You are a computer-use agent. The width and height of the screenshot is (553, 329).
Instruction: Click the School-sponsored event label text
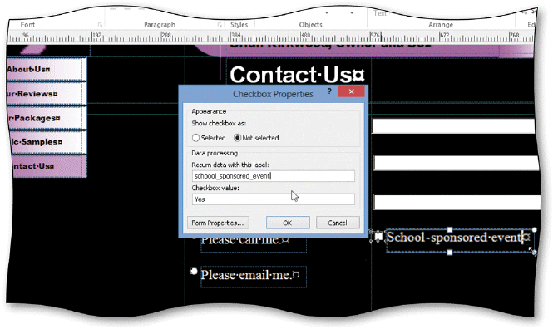point(457,238)
